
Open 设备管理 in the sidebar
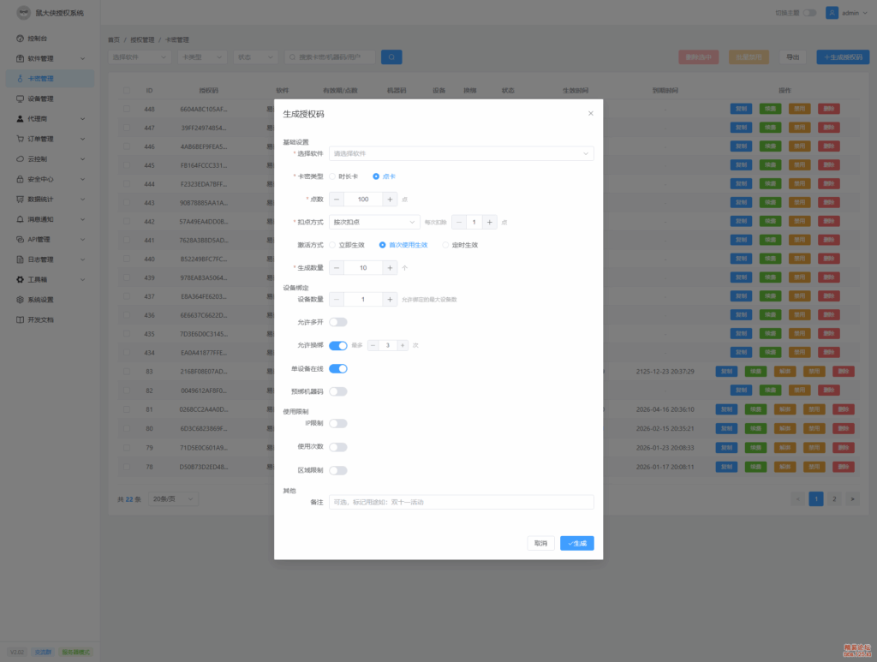click(40, 98)
